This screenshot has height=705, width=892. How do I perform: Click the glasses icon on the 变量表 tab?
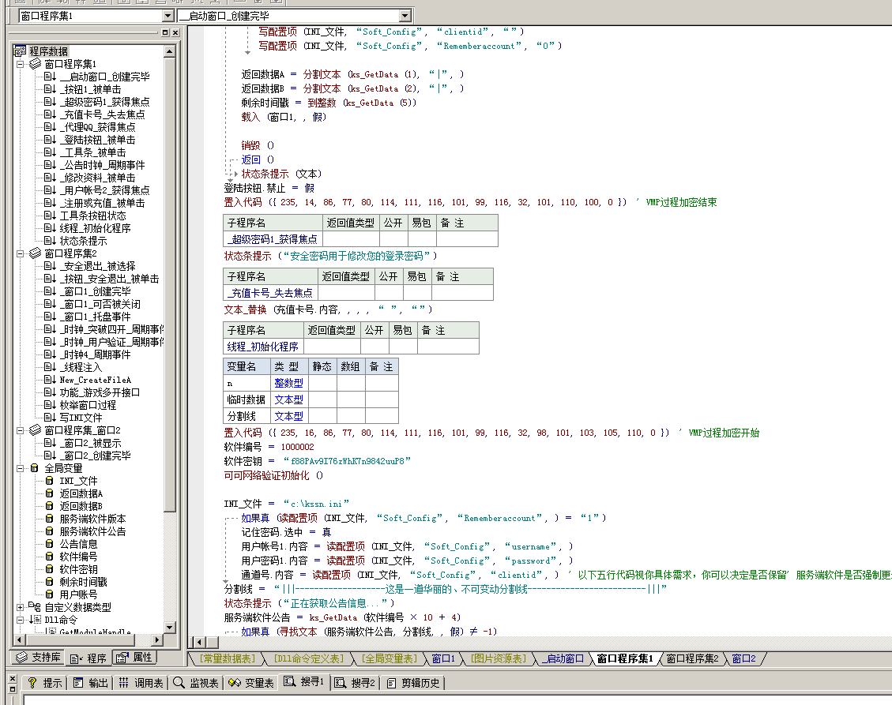tap(235, 682)
